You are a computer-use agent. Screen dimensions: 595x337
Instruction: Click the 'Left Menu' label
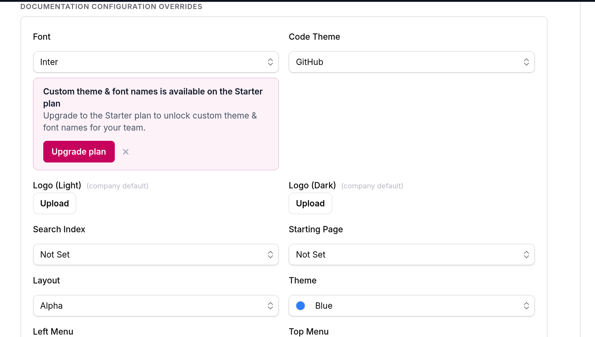pyautogui.click(x=53, y=332)
